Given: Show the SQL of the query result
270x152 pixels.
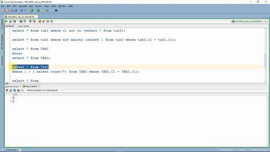Looking at the screenshot, I should point(22,90).
